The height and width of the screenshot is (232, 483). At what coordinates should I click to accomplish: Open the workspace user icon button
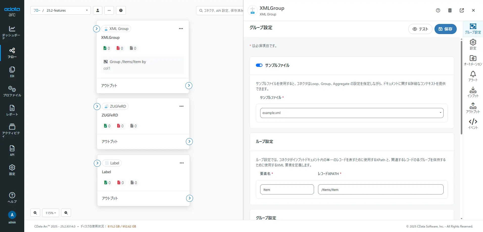[x=98, y=10]
